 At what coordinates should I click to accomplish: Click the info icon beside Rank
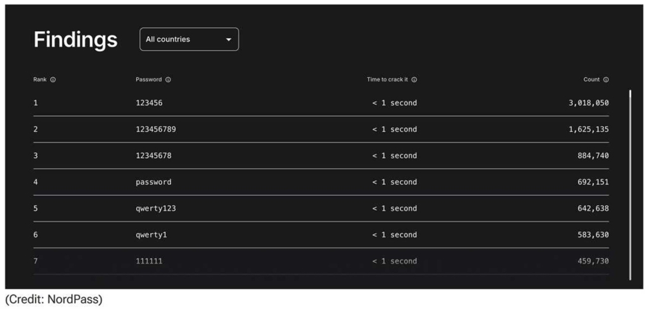tap(53, 80)
